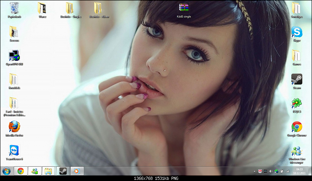Select the Screens folder on the desktop
Image resolution: width=312 pixels, height=181 pixels.
coord(14,32)
